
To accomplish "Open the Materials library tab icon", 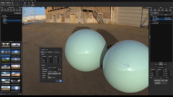I will tap(2, 10).
